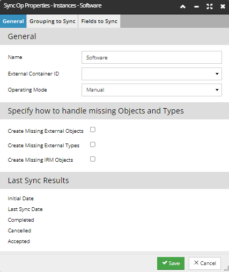Click the resize grip in the dialog corner
Viewport: 229px width, 272px height.
pyautogui.click(x=226, y=268)
